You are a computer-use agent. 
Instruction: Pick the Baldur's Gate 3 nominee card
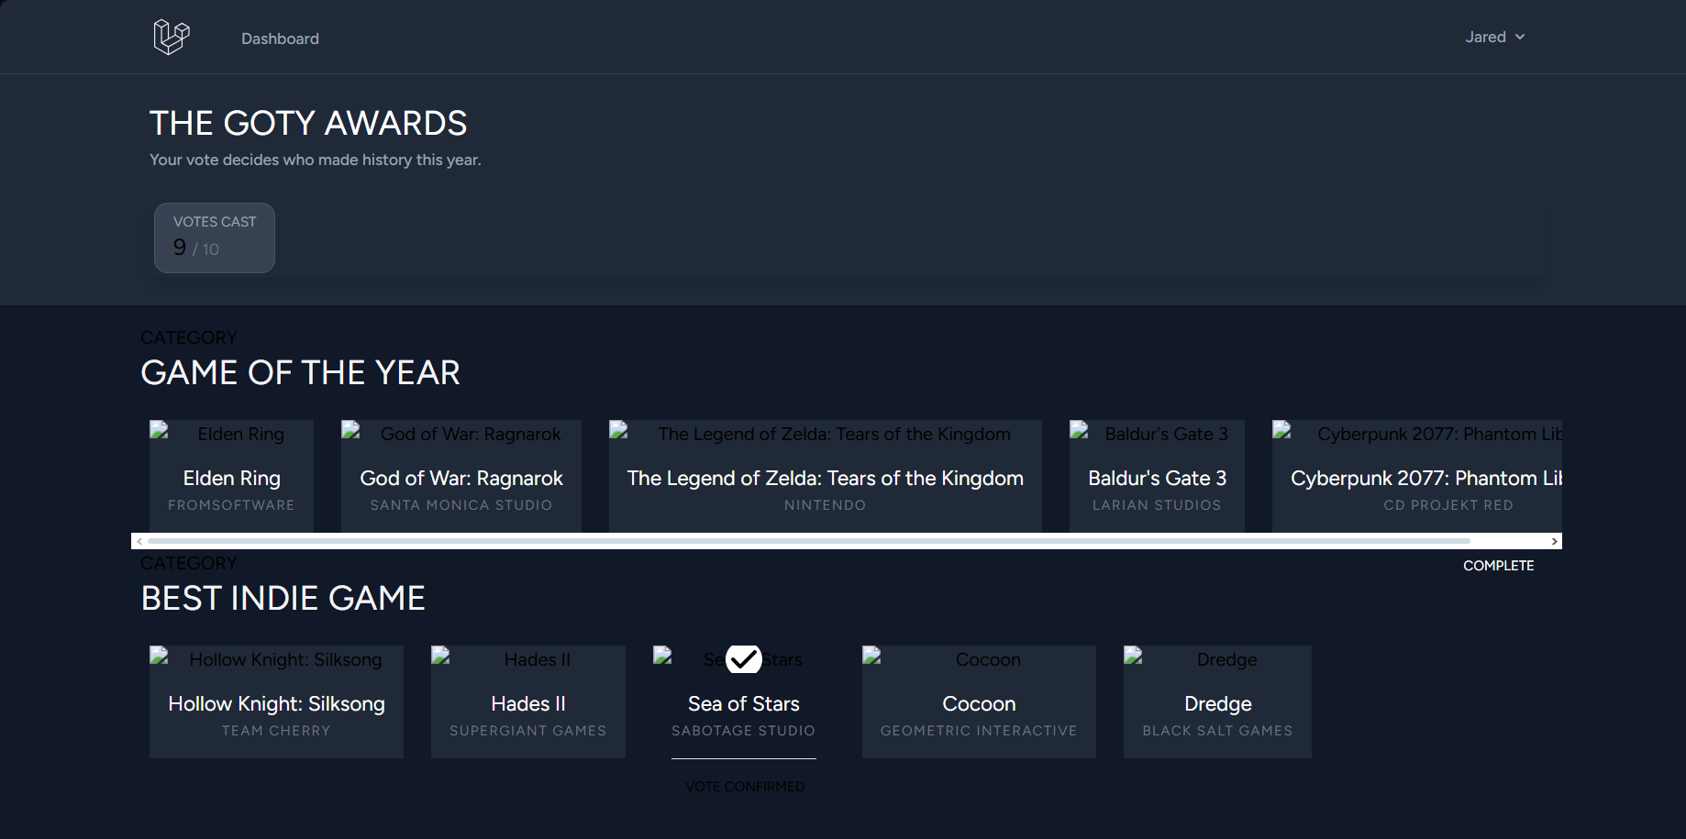pyautogui.click(x=1157, y=476)
